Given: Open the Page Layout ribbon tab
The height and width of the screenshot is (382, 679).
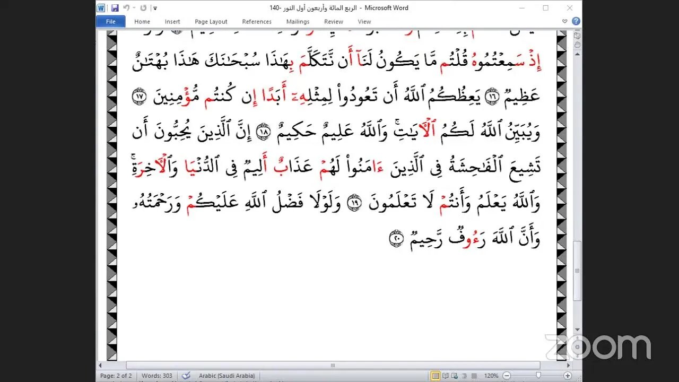Looking at the screenshot, I should (211, 22).
